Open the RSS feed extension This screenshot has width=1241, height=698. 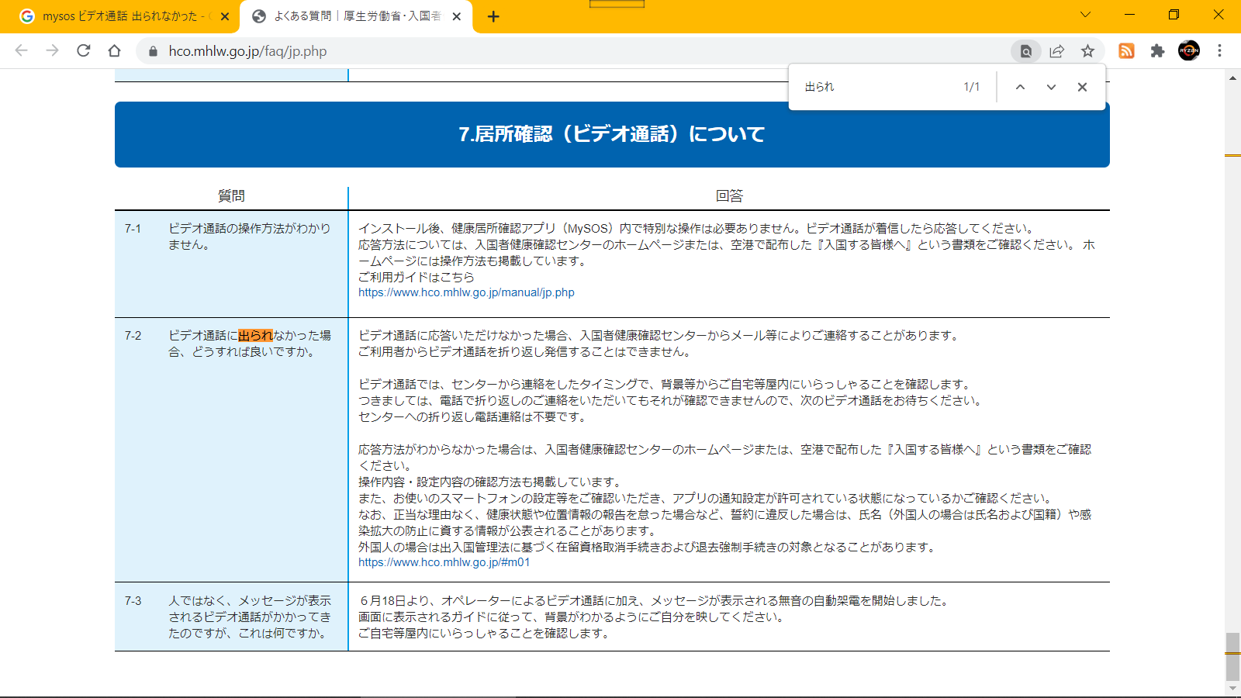1126,51
